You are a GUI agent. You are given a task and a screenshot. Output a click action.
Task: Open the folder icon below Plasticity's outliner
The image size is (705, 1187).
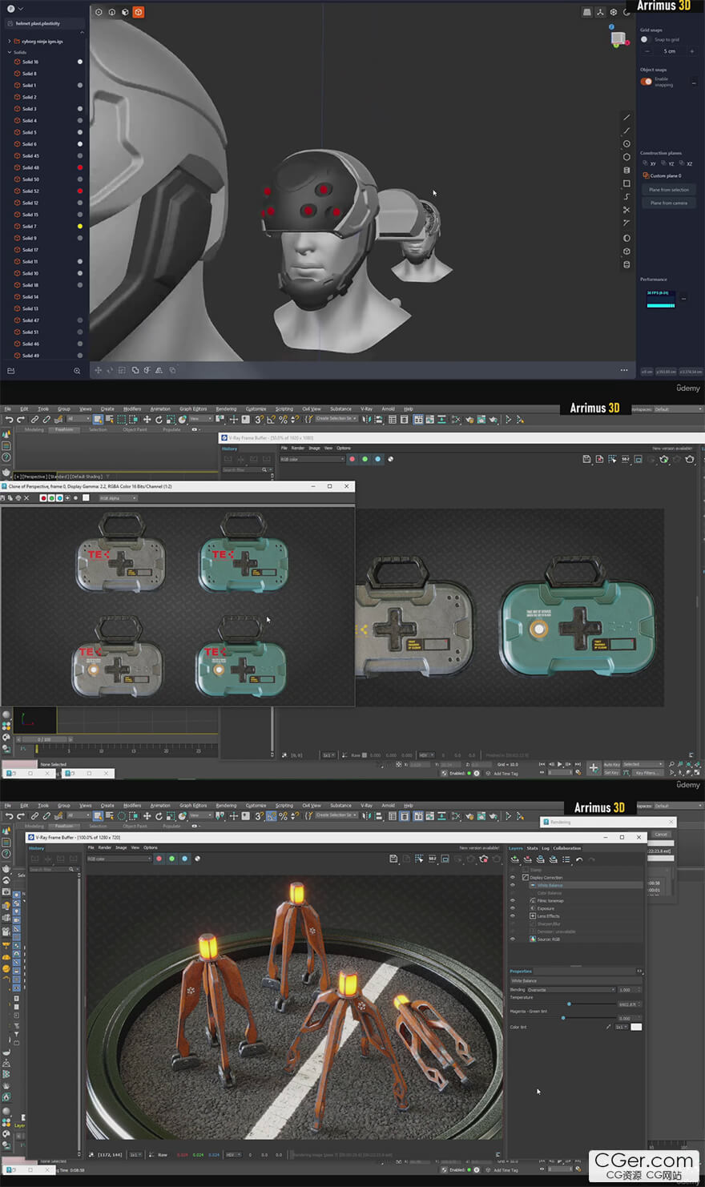(x=10, y=371)
